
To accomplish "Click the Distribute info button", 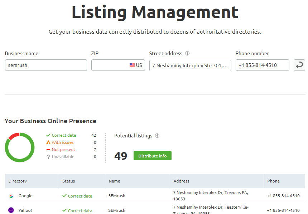I will click(153, 156).
